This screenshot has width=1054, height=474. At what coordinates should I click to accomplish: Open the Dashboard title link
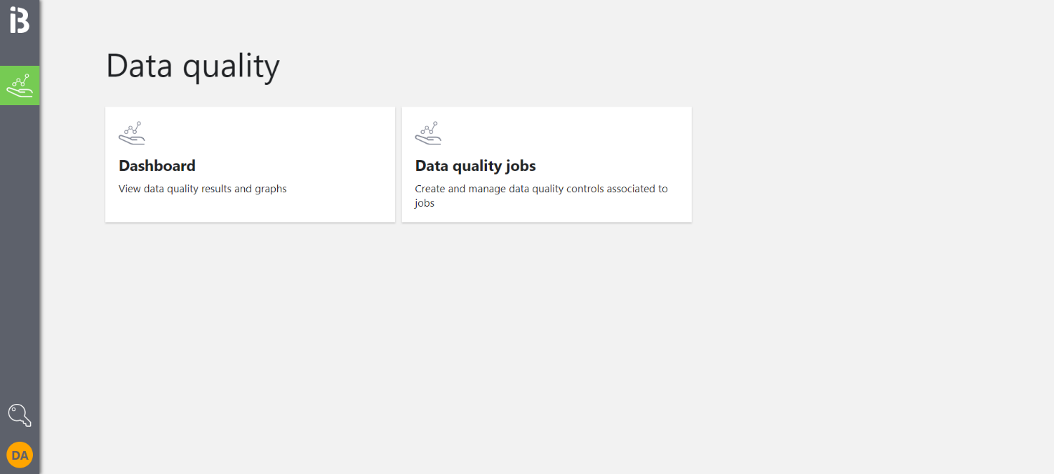click(x=157, y=166)
